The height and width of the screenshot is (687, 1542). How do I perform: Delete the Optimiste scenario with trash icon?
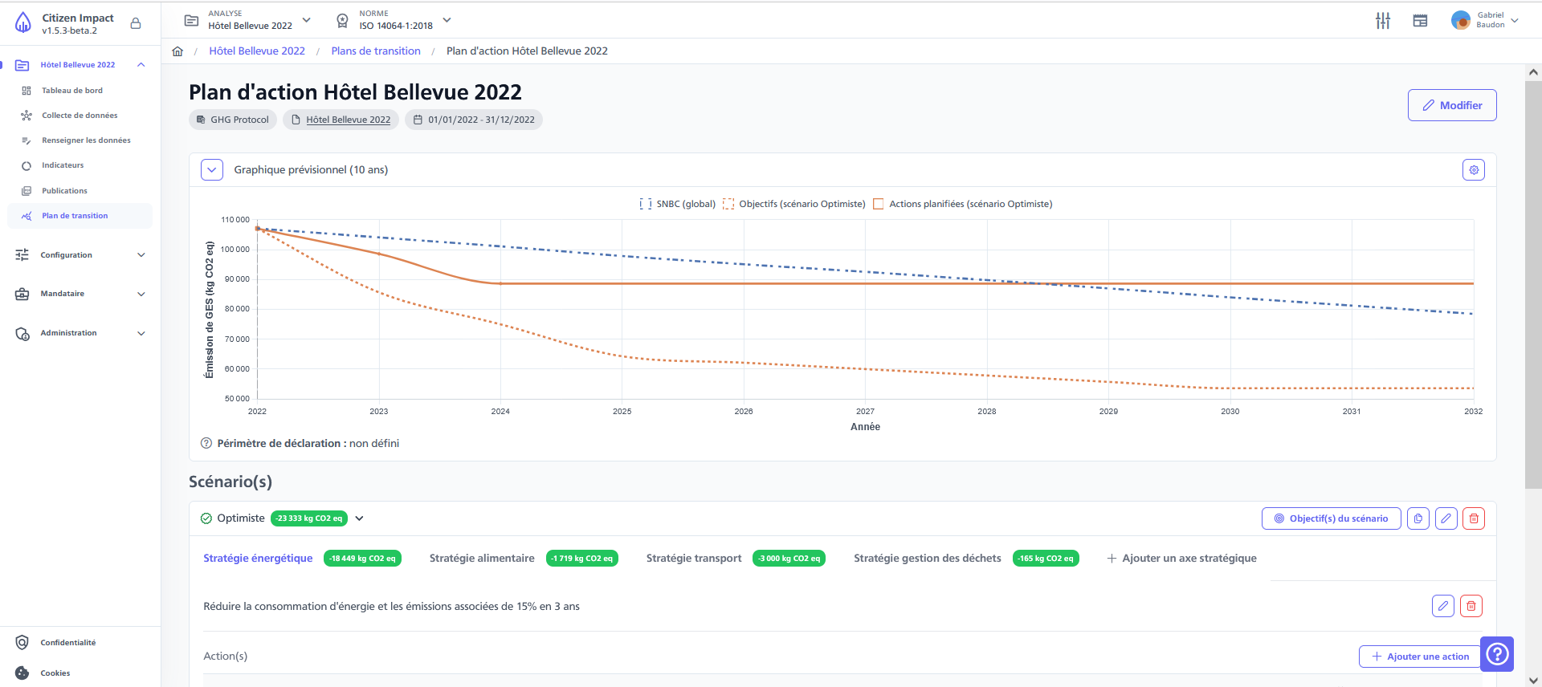point(1474,518)
